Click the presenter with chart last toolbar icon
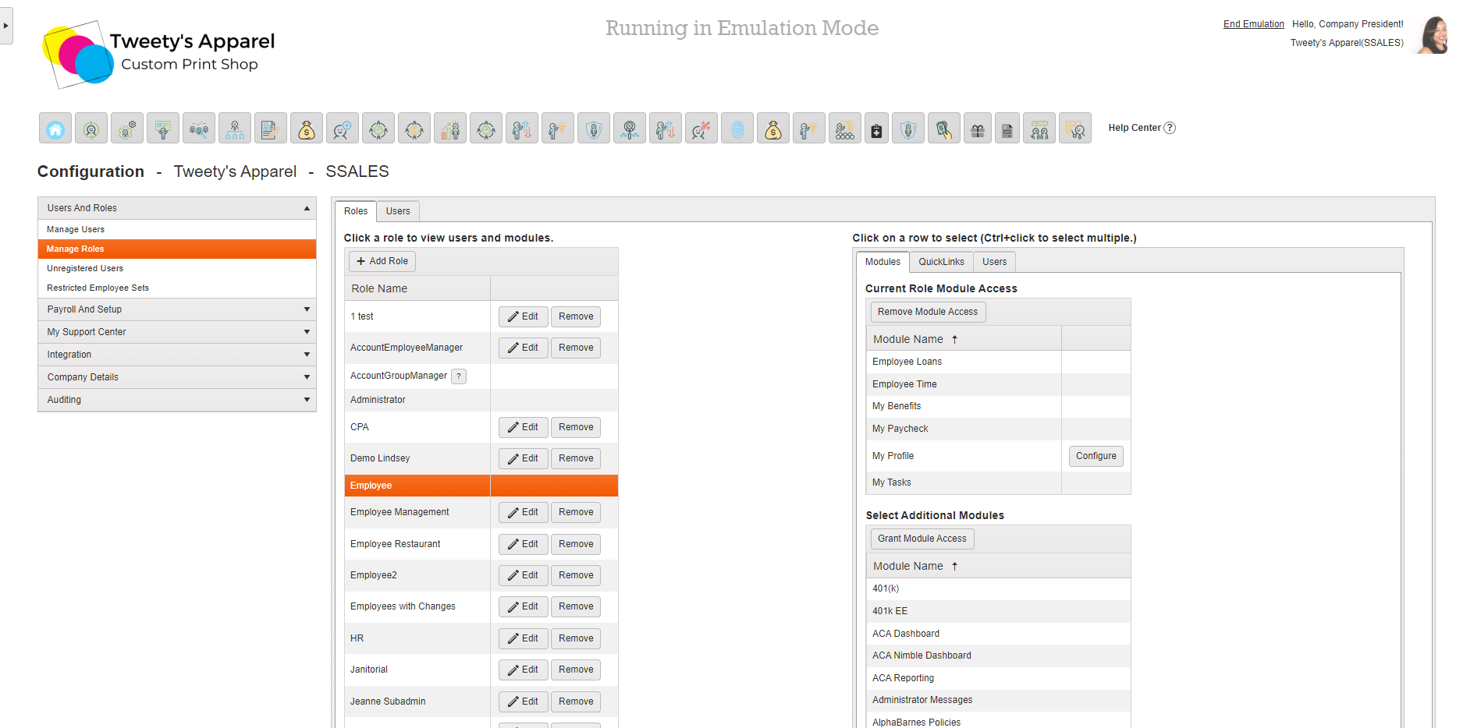1481x728 pixels. (1075, 128)
